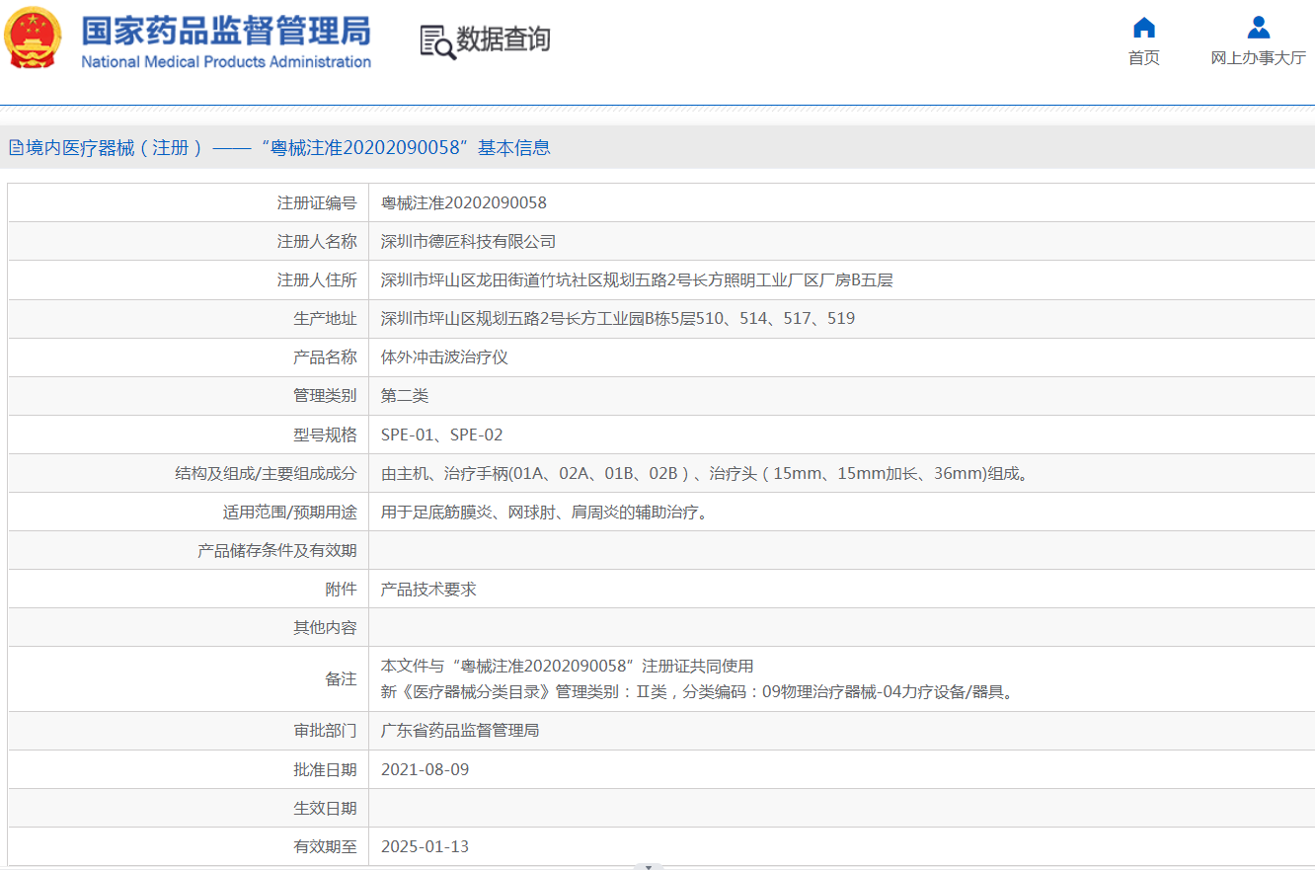Click the 备注 label
This screenshot has width=1315, height=870.
pos(341,679)
